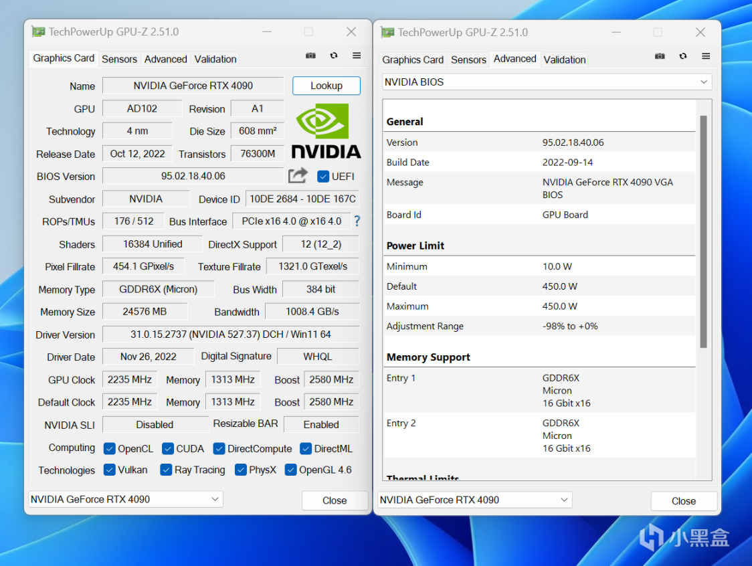The height and width of the screenshot is (566, 752).
Task: Click the screenshot camera icon in left window
Action: 310,56
